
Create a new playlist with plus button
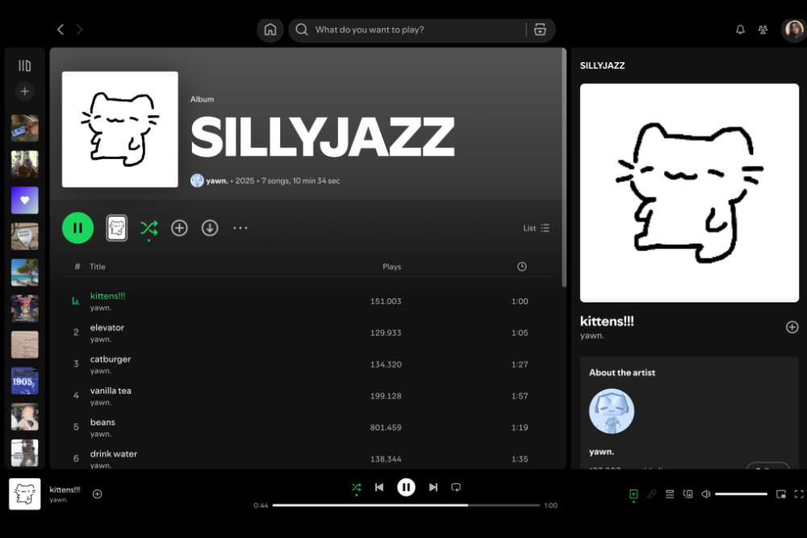pos(25,92)
